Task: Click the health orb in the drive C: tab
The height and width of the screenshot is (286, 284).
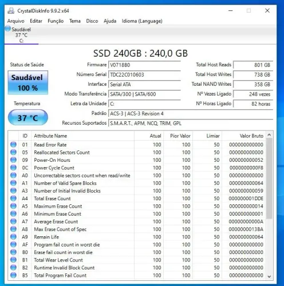Action: pyautogui.click(x=8, y=29)
